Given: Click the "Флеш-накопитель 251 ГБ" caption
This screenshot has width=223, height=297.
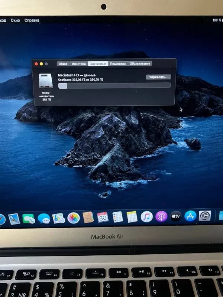Looking at the screenshot, I should [x=46, y=96].
